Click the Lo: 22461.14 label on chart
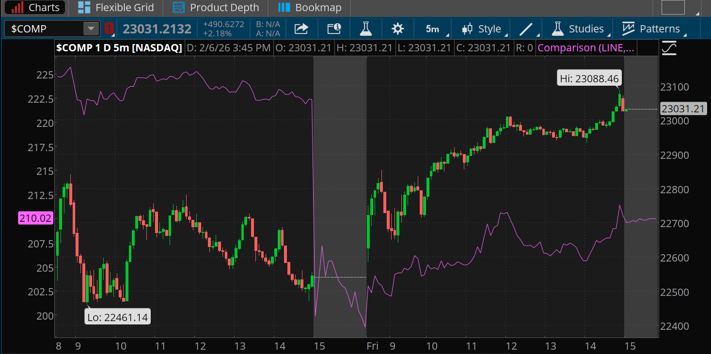 (x=117, y=317)
